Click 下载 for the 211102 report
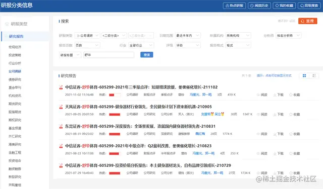The height and width of the screenshot is (189, 323). pyautogui.click(x=278, y=94)
